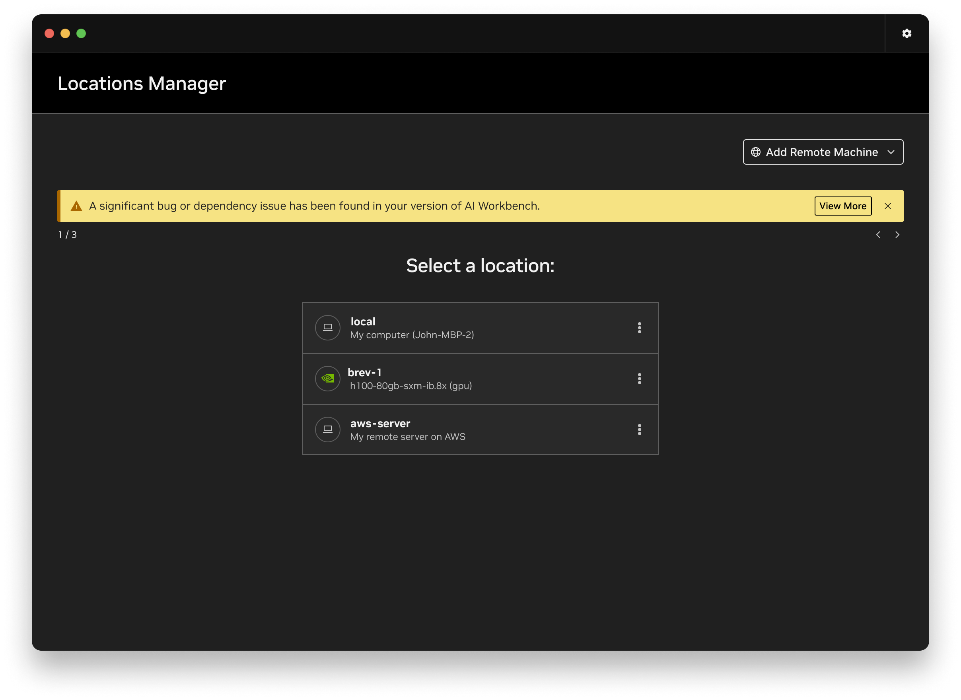The width and height of the screenshot is (961, 700).
Task: Click the Add Remote Machine chevron arrow
Action: pyautogui.click(x=891, y=152)
